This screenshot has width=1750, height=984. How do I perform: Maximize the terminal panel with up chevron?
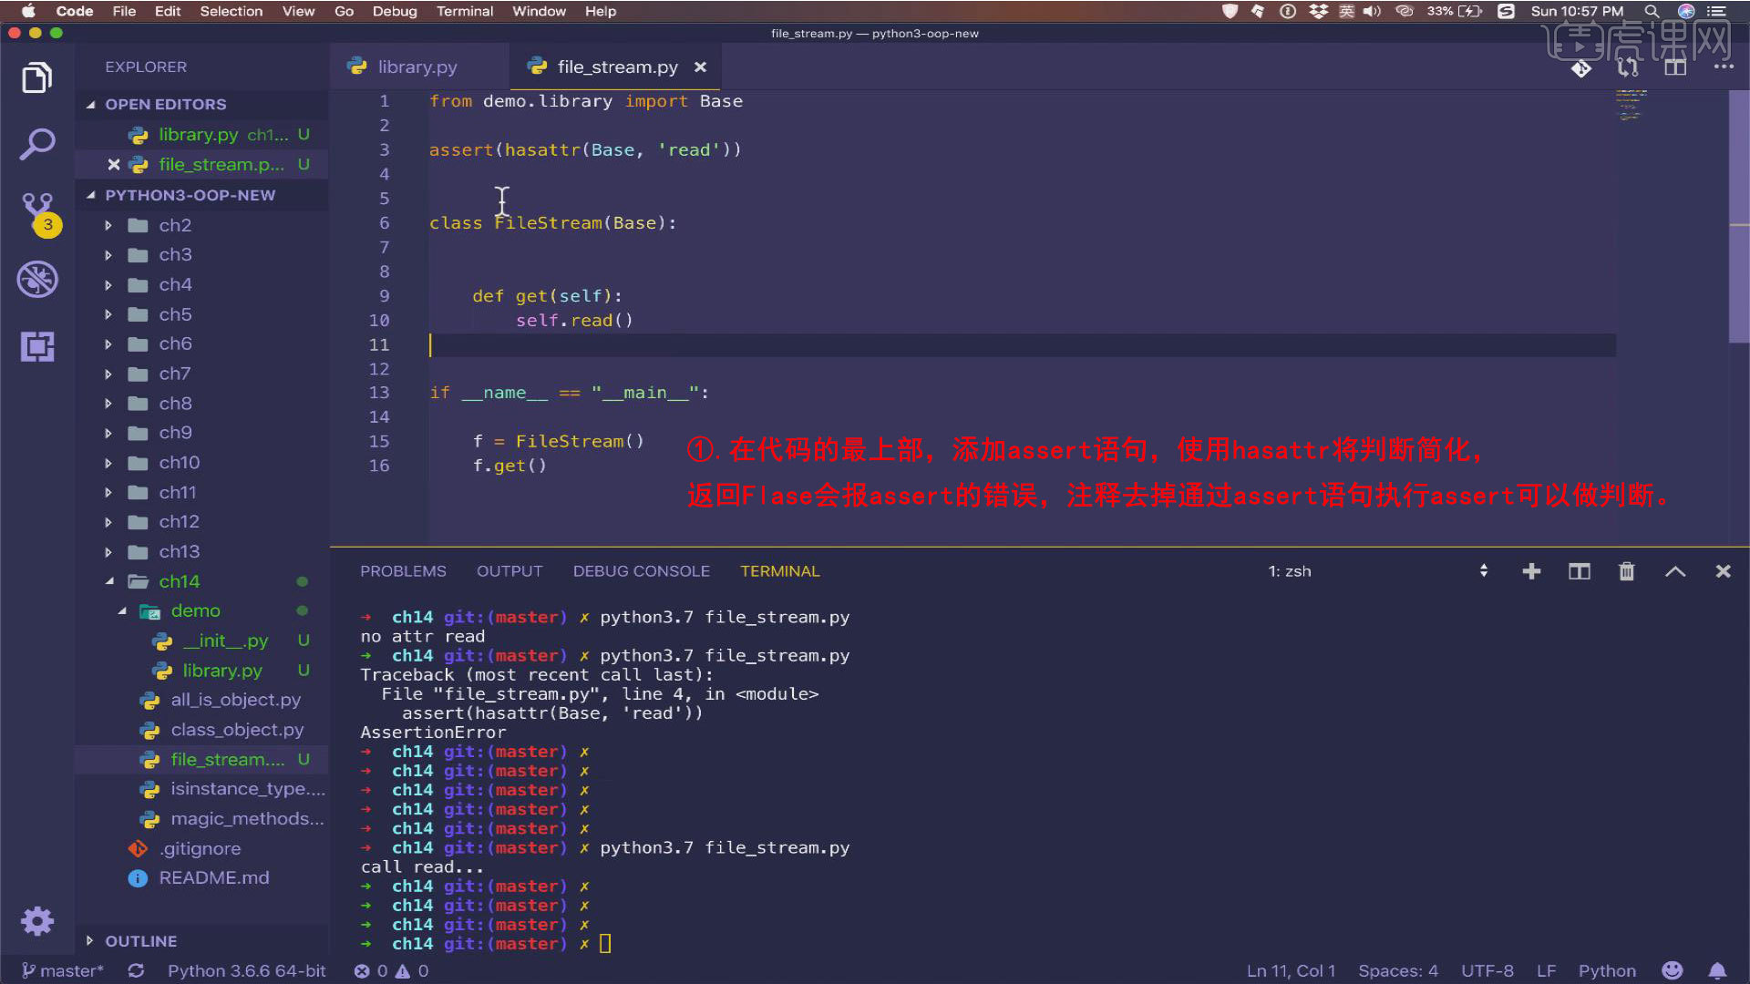(1675, 571)
